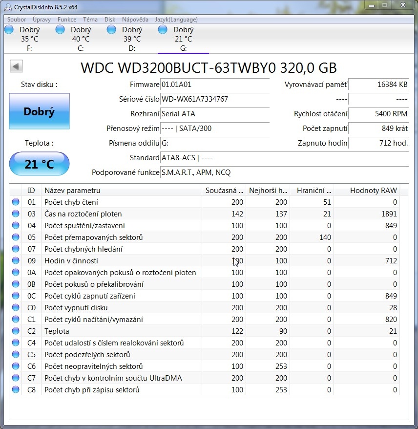Click the 21 °C temperature button
Screen dimensions: 418x429
tap(40, 164)
